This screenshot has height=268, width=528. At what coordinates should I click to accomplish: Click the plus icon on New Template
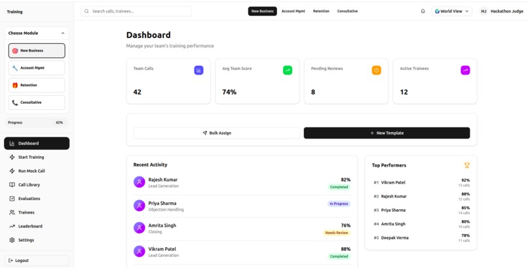[372, 133]
